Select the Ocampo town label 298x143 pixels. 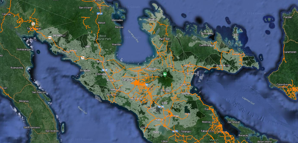tap(164, 90)
